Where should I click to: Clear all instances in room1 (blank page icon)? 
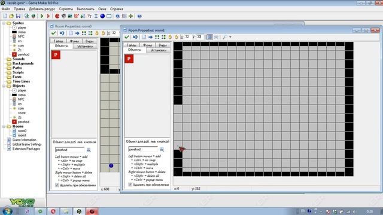[x=144, y=37]
